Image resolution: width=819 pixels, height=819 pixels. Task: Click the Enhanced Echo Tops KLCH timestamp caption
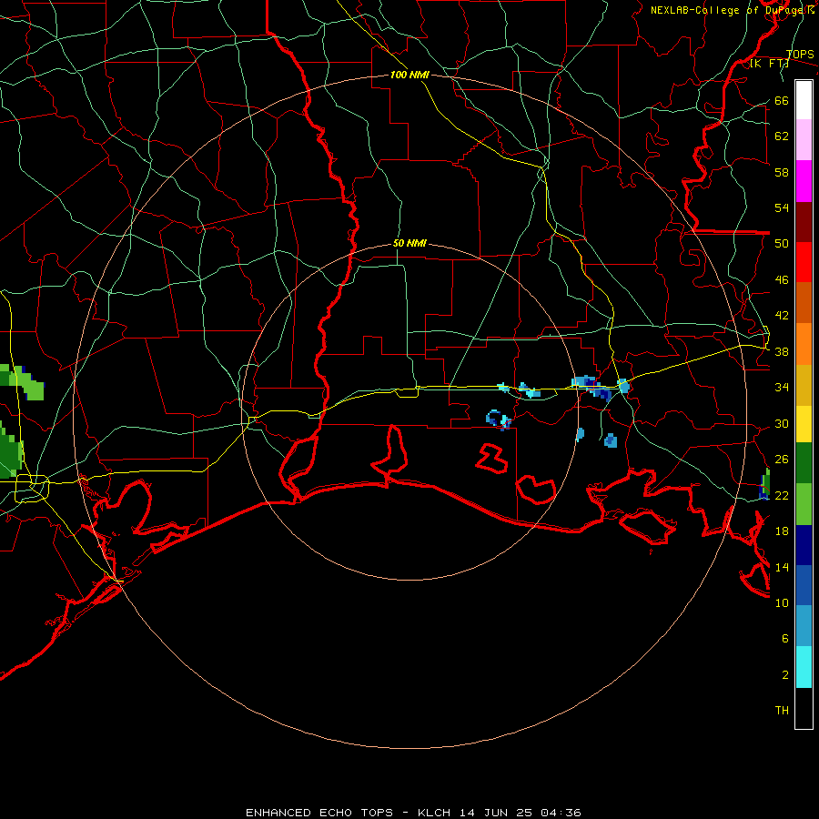click(413, 813)
